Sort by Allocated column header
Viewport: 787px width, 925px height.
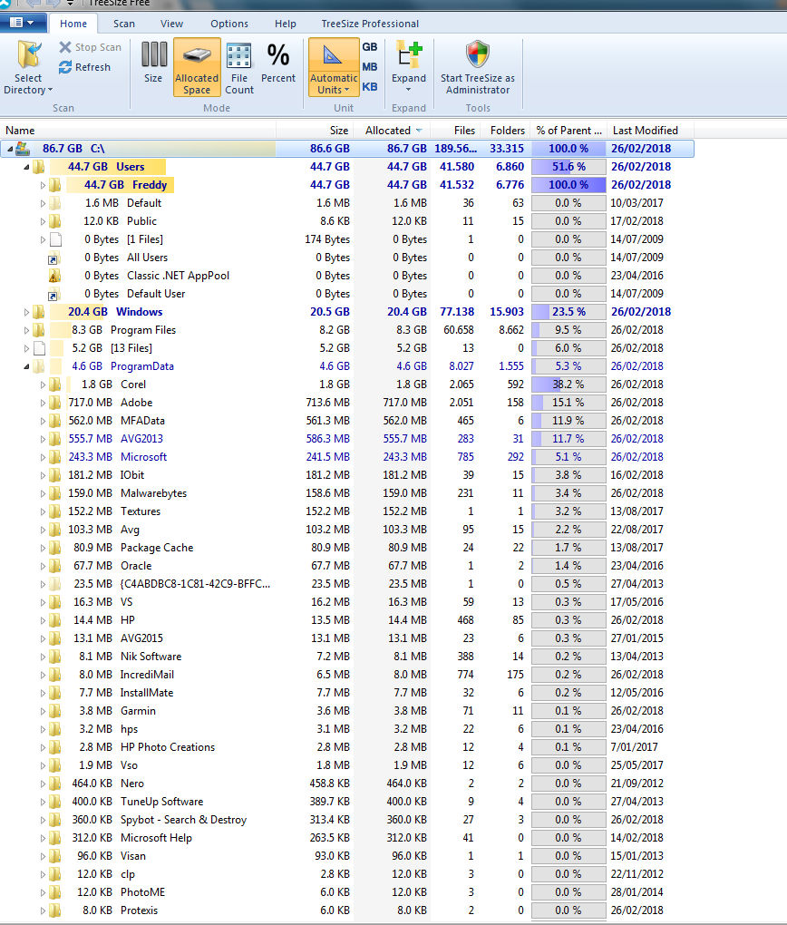point(388,131)
